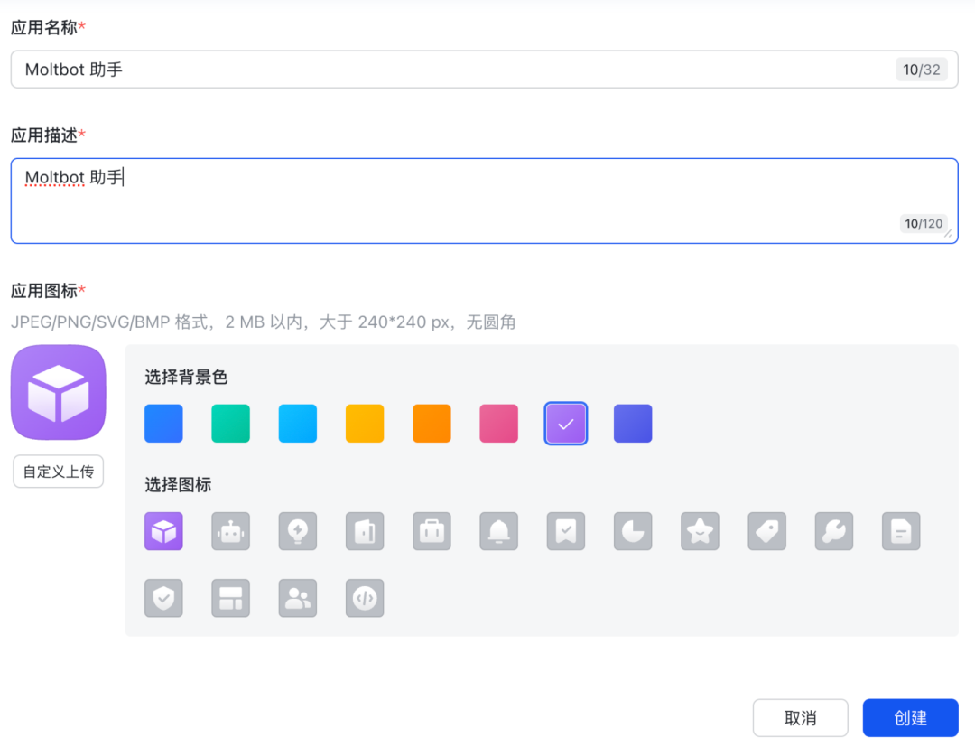Choose the pie chart icon
975x747 pixels.
(x=633, y=531)
